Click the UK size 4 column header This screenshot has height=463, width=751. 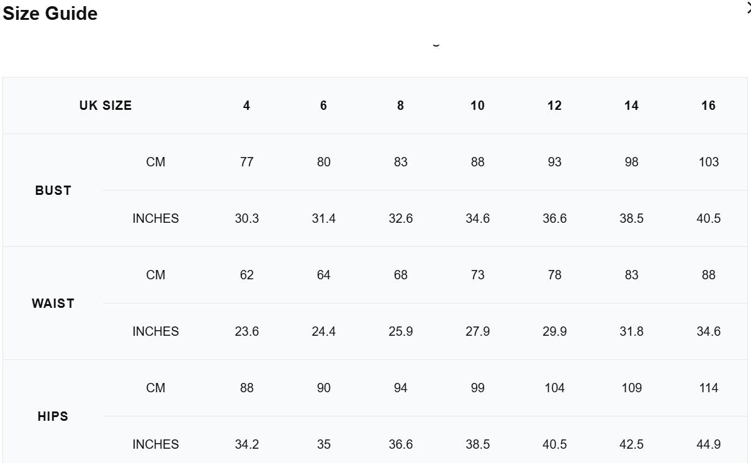click(246, 106)
